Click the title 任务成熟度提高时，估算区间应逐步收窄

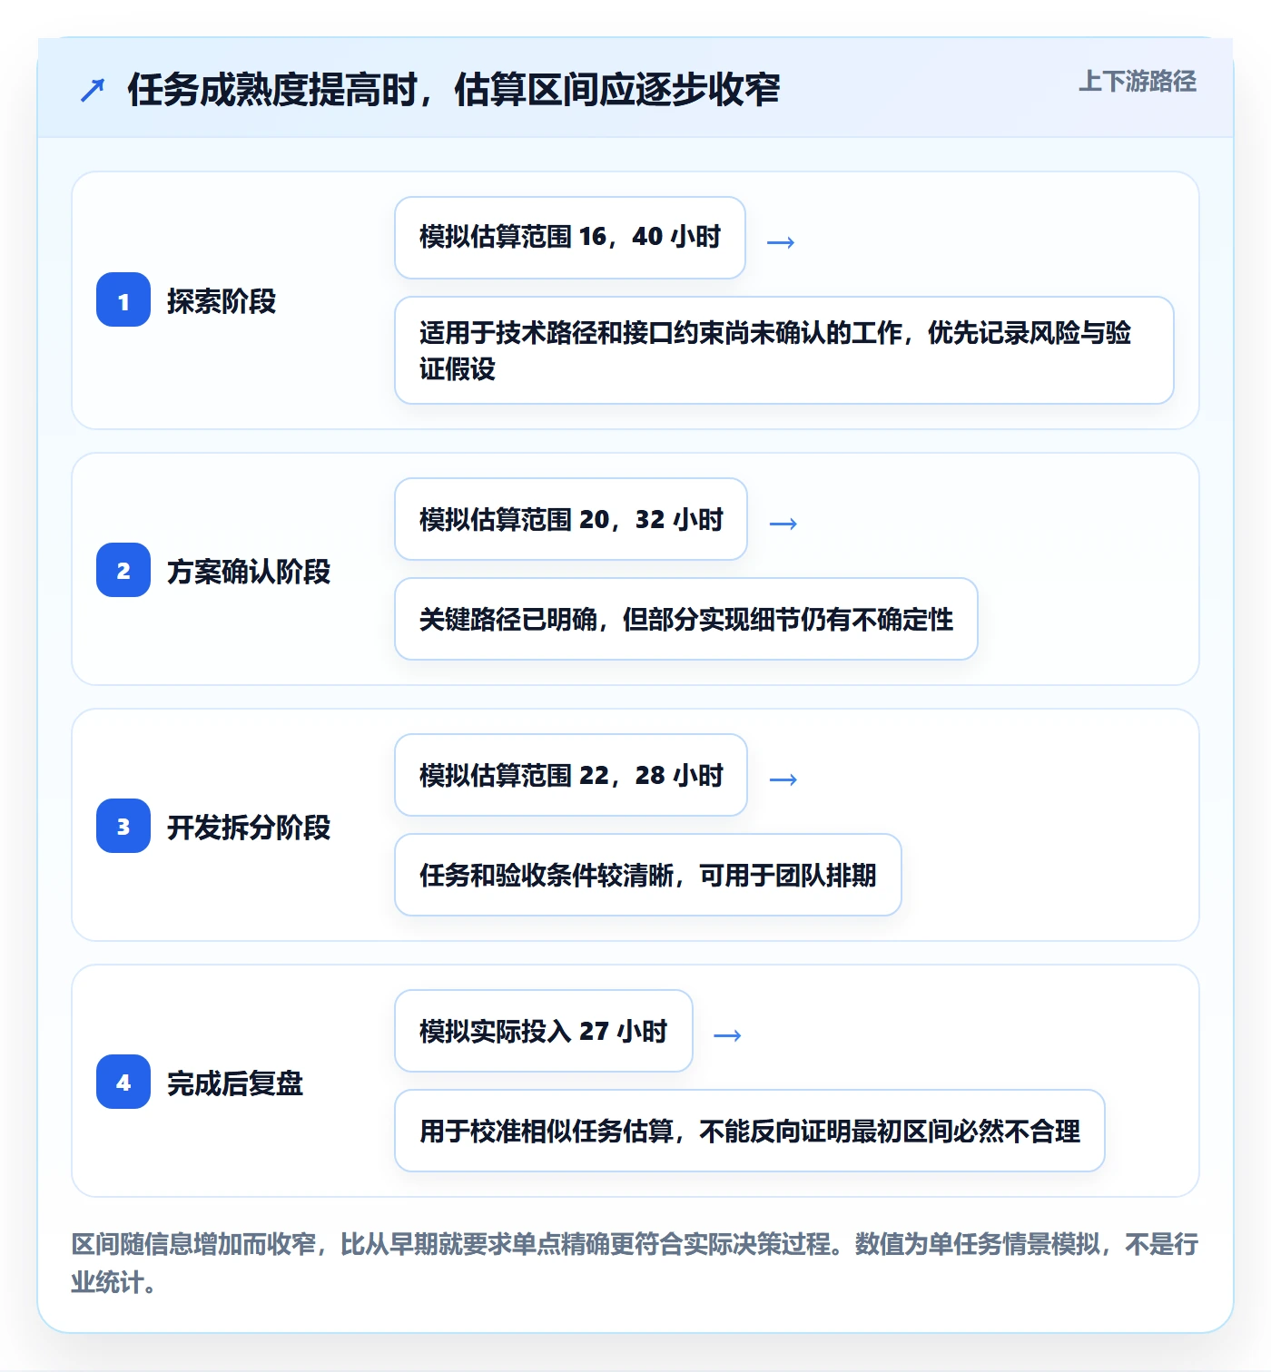[453, 90]
